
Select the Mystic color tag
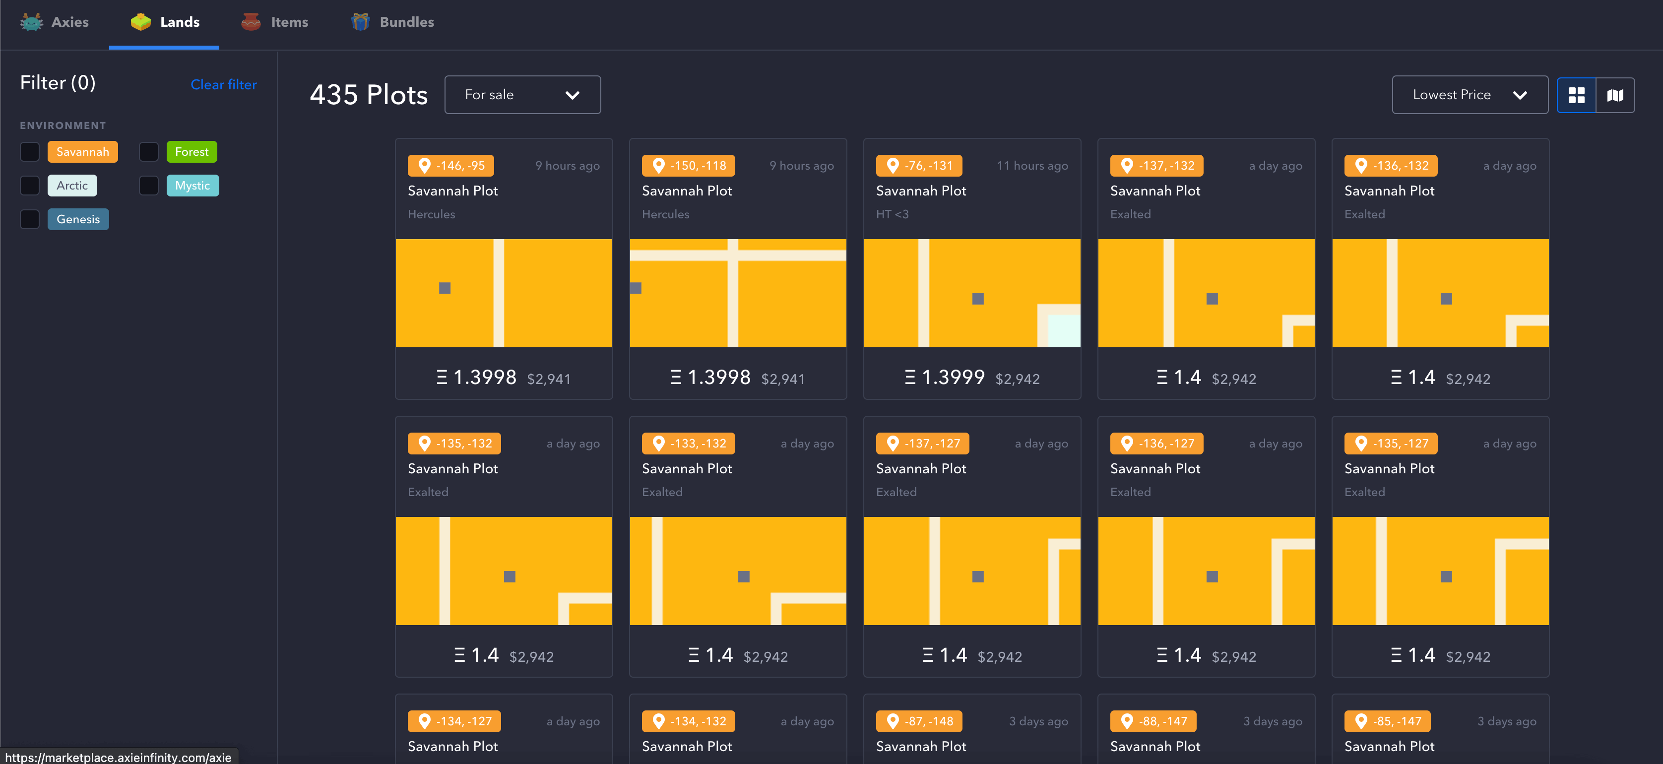point(192,186)
